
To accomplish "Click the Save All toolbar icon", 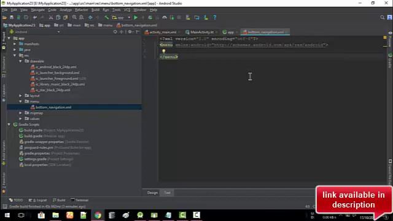I will click(x=12, y=17).
